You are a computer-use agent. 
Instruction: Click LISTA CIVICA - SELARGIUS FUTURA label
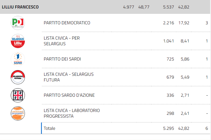pos(69,77)
